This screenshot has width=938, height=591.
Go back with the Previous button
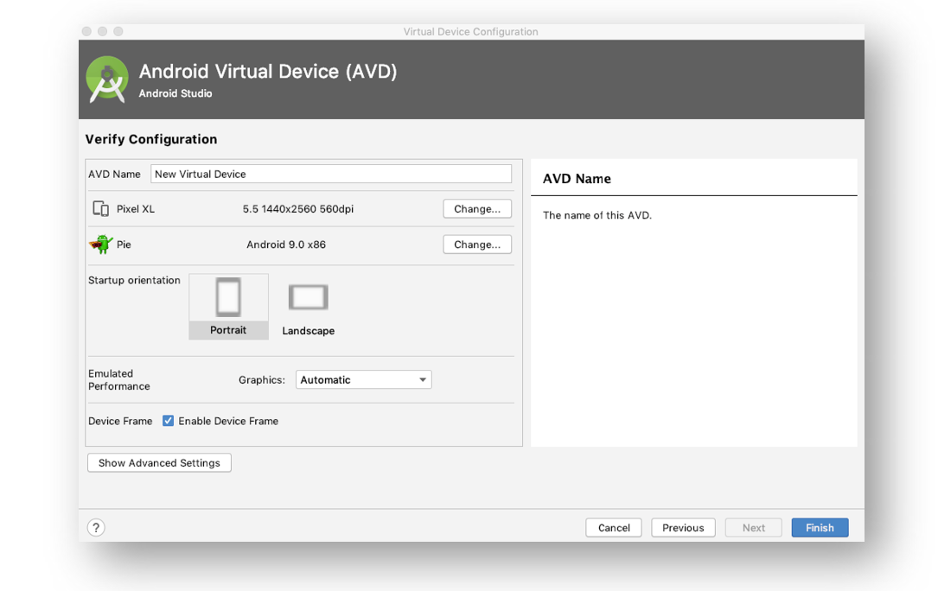click(683, 528)
